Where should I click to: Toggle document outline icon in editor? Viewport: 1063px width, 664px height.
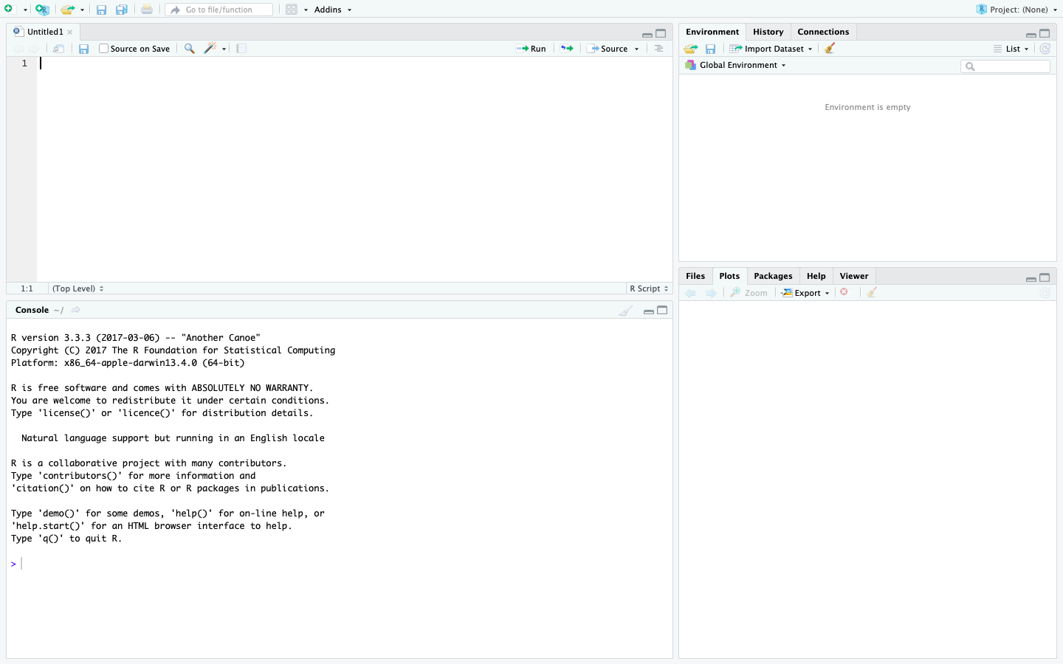click(x=658, y=49)
